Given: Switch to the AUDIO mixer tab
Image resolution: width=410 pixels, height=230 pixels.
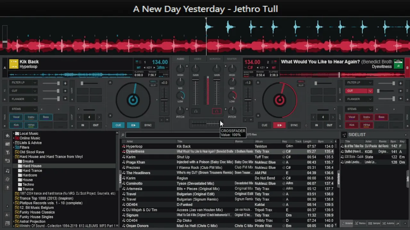Looking at the screenshot, I should click(x=180, y=59).
